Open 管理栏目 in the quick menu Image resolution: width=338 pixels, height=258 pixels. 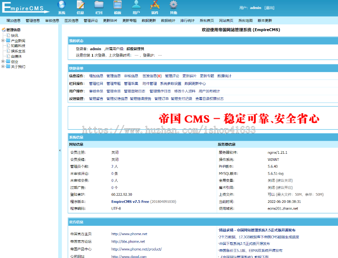[x=96, y=84]
